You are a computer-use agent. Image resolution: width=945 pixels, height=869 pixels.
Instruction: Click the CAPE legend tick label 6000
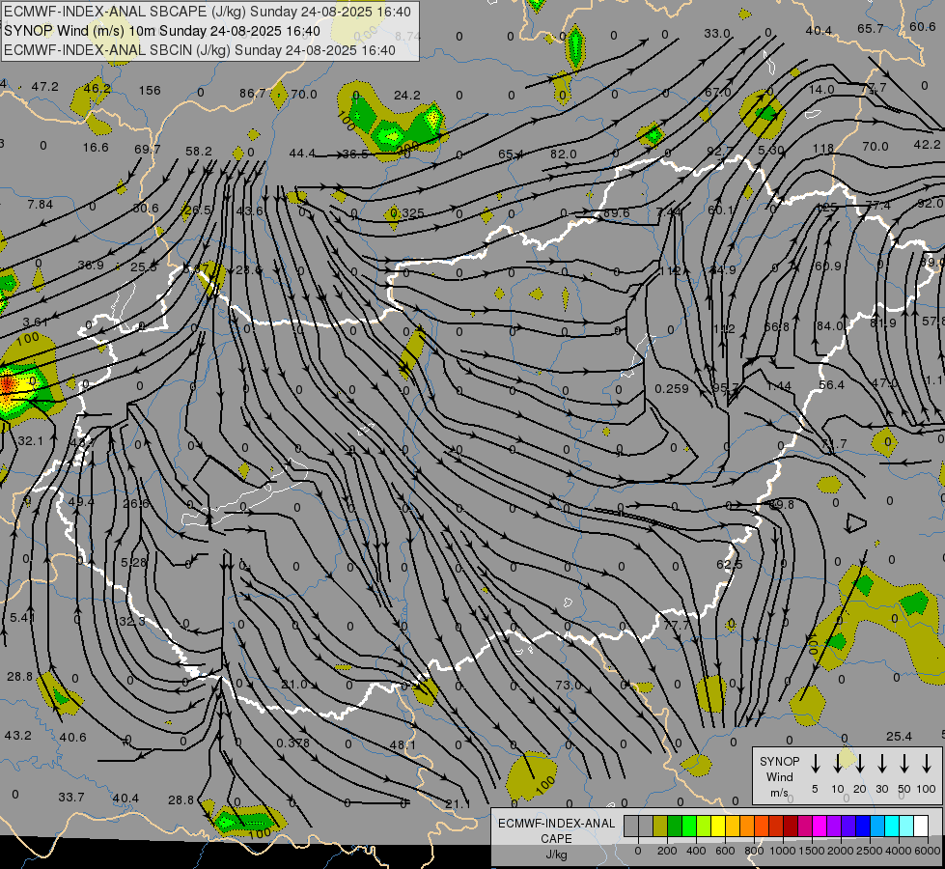click(929, 851)
